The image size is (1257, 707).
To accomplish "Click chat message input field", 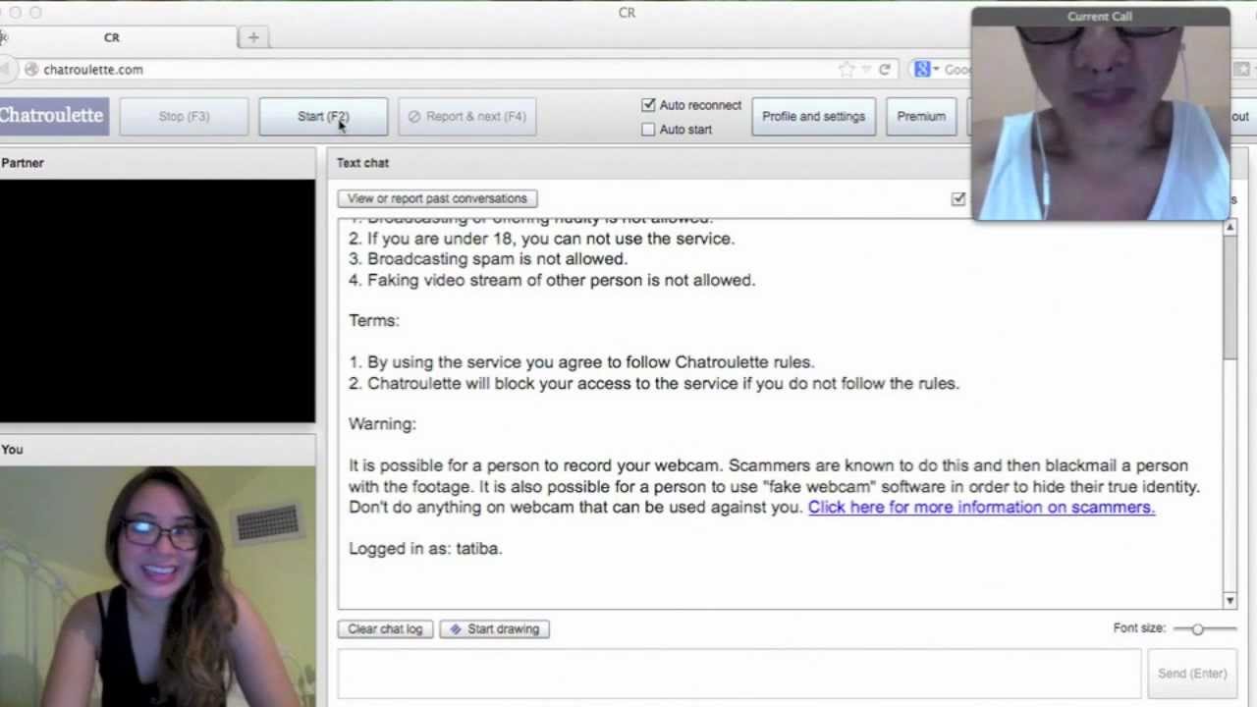I will (739, 674).
